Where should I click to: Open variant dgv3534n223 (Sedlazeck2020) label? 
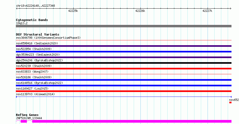click(x=38, y=55)
